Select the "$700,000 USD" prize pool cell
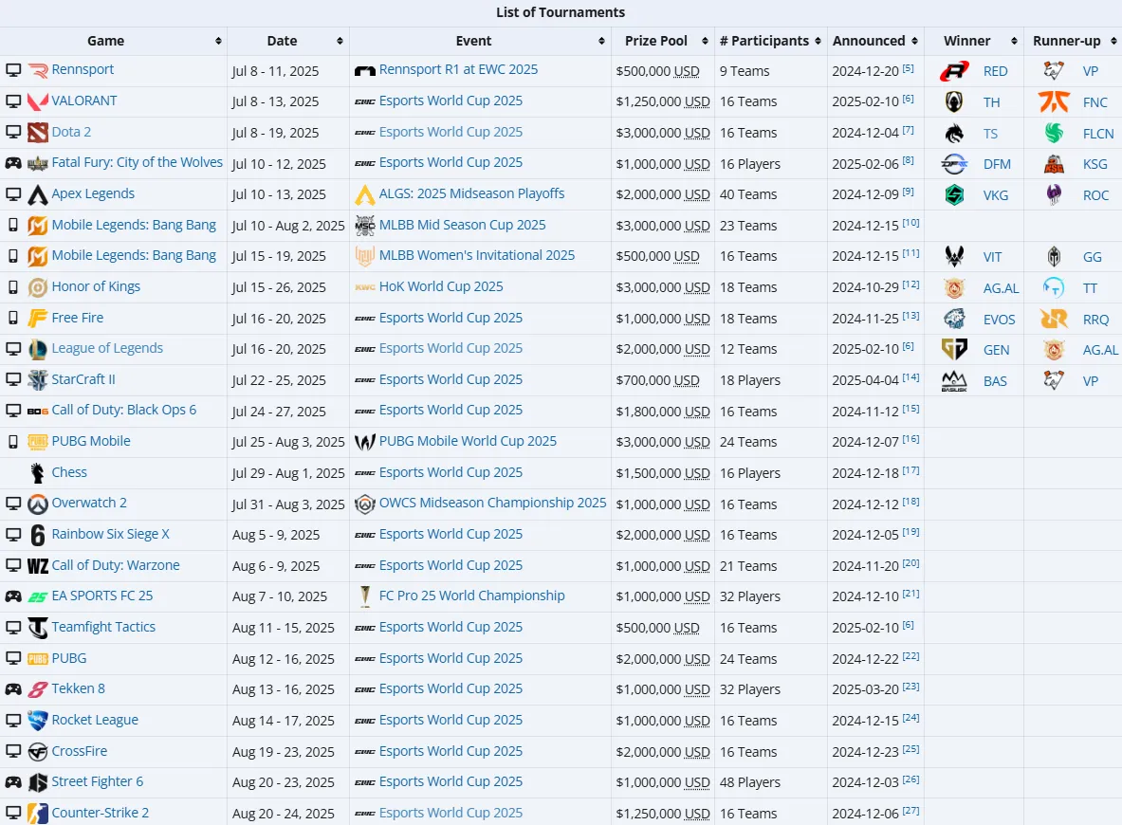 pyautogui.click(x=663, y=380)
